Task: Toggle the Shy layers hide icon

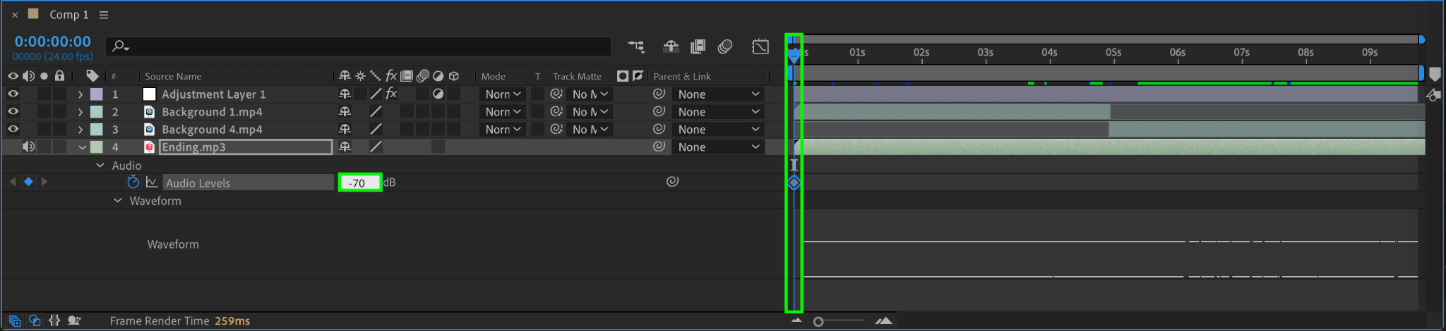Action: click(671, 46)
